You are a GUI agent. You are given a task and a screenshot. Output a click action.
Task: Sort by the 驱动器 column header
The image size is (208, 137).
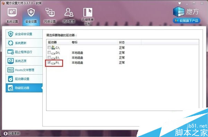58,42
